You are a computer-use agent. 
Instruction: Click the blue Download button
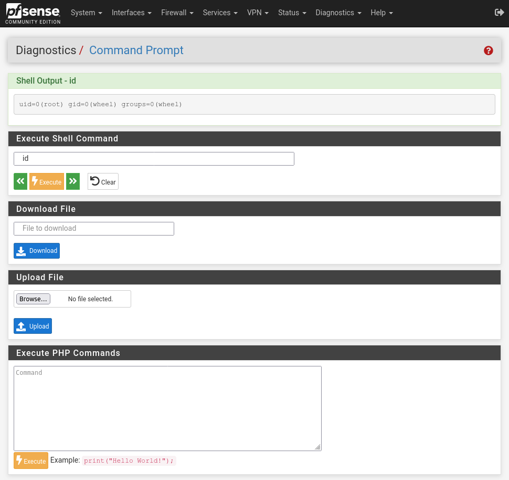click(x=37, y=251)
